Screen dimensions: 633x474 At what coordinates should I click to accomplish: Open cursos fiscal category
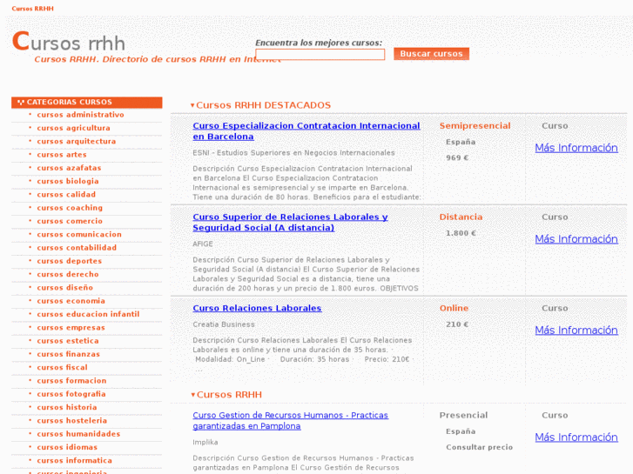pyautogui.click(x=62, y=368)
